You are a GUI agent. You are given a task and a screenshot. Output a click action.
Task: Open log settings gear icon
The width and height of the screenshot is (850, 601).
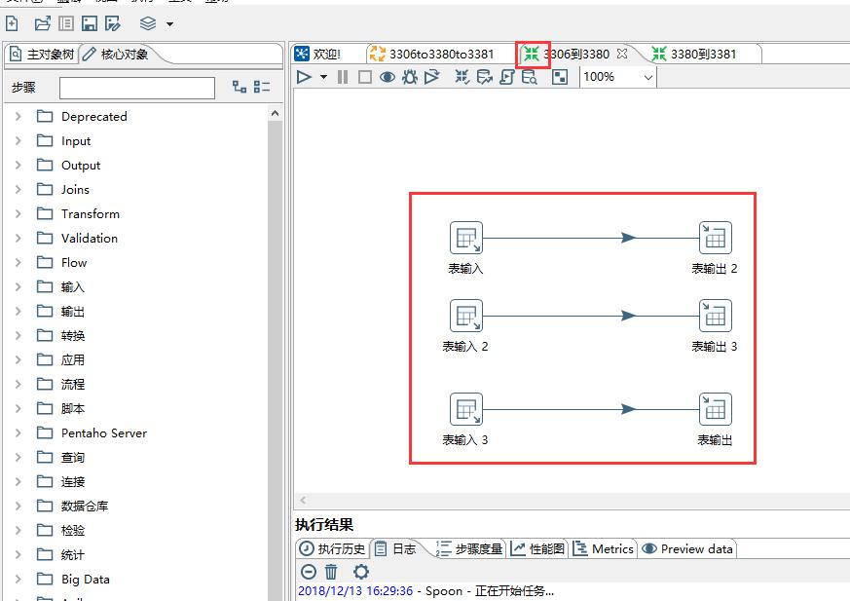point(361,572)
